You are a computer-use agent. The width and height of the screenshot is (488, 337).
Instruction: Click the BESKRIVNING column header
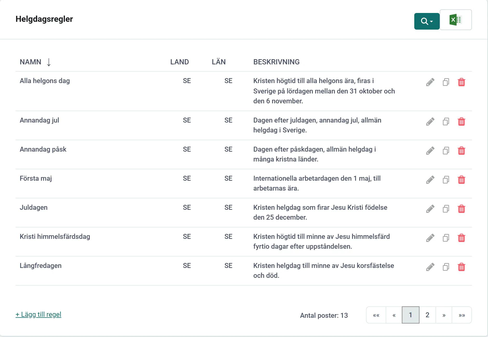point(276,62)
